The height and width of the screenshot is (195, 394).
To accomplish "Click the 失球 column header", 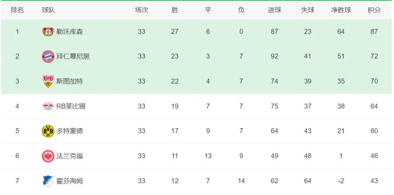I will (x=307, y=10).
